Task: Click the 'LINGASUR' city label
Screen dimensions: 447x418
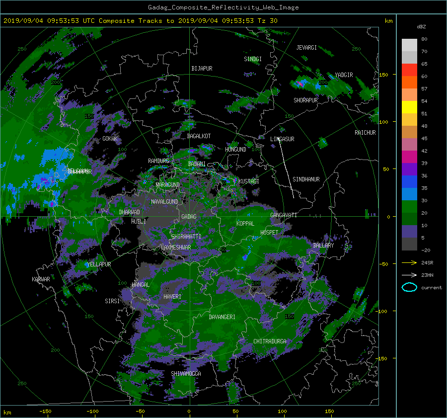Action: [x=282, y=139]
